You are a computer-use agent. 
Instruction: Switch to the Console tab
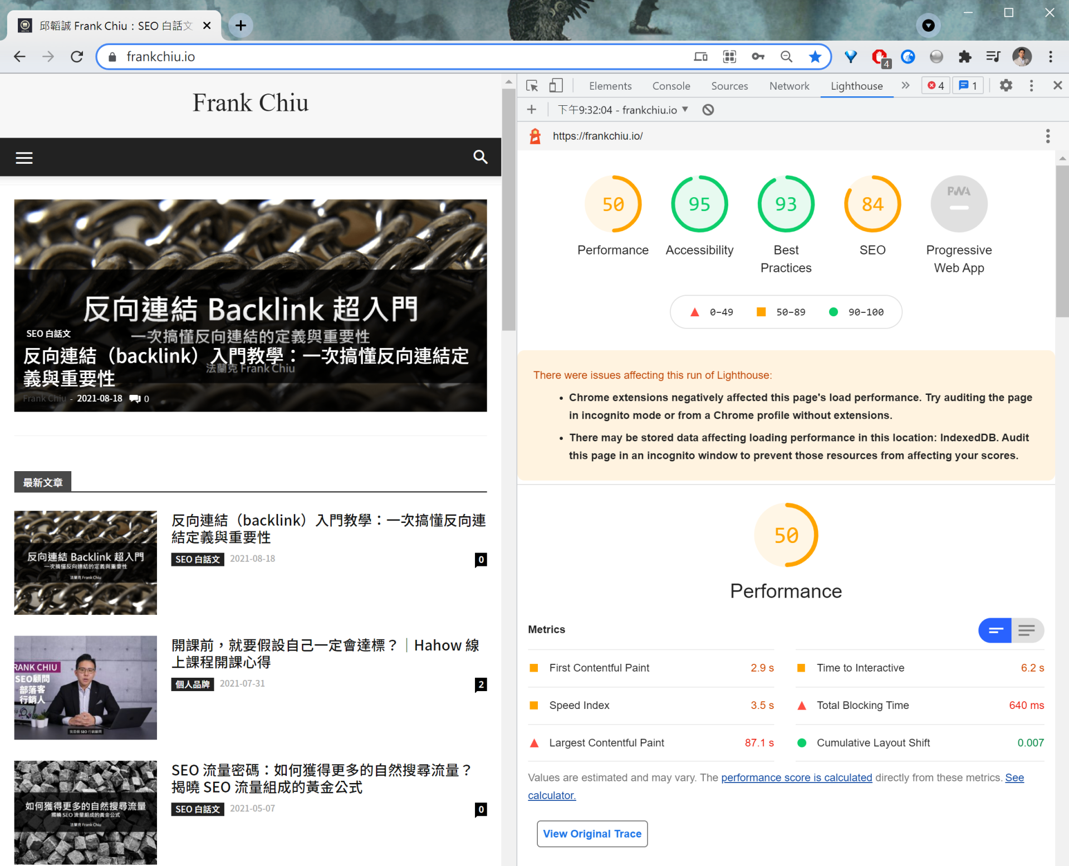tap(671, 86)
